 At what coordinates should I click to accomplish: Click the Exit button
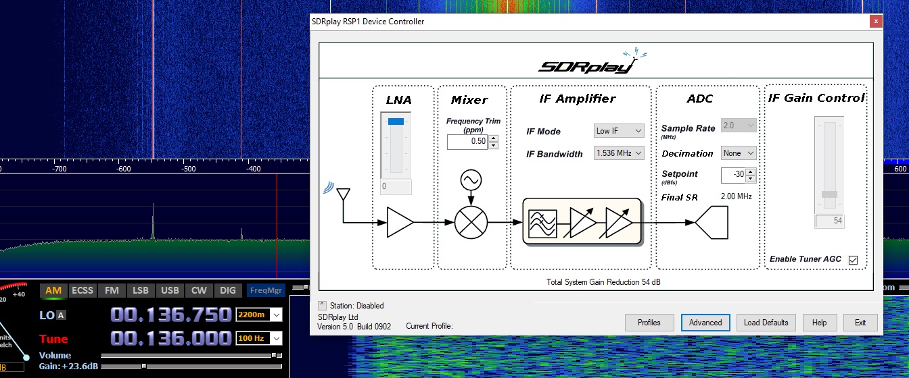point(860,323)
